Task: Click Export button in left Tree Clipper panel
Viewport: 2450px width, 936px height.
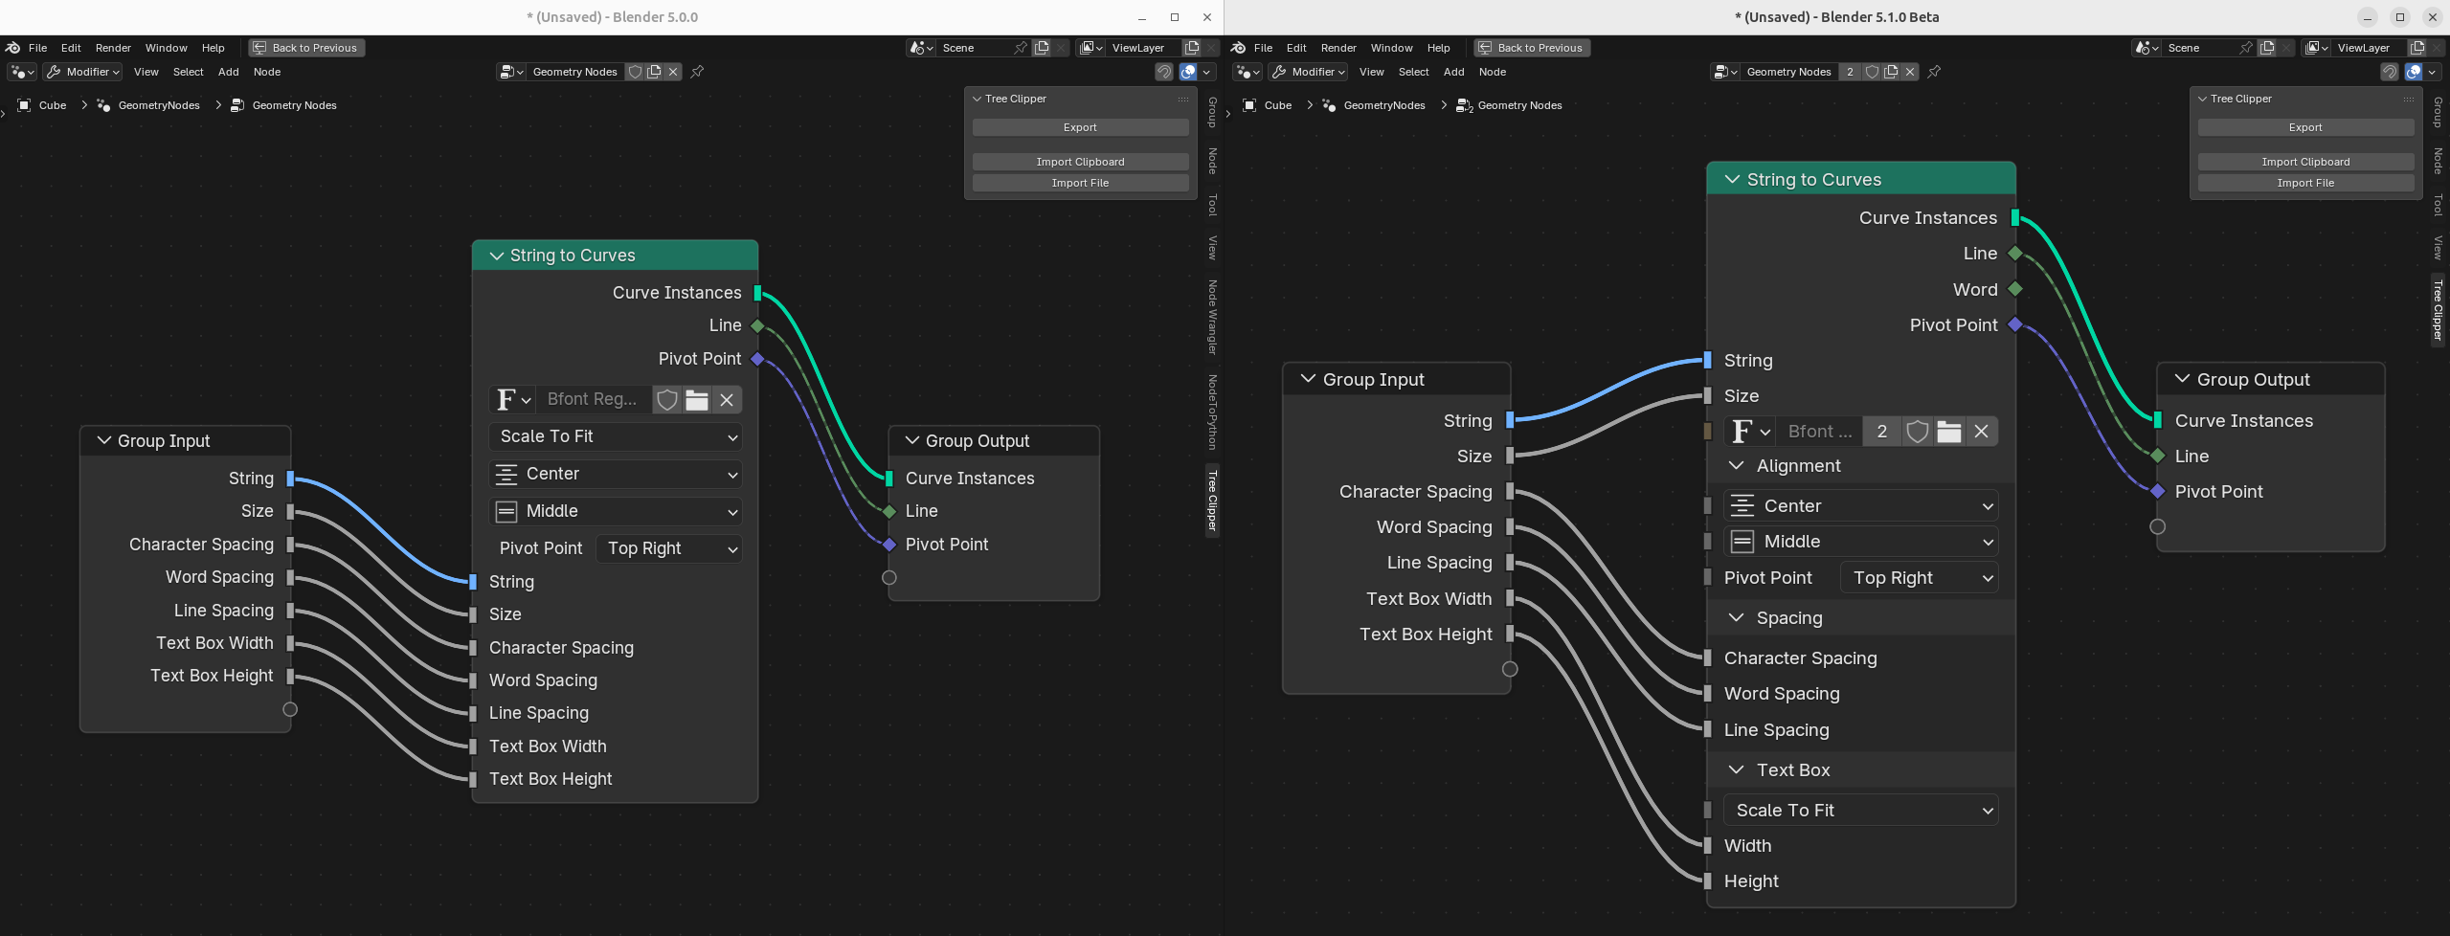Action: tap(1080, 127)
